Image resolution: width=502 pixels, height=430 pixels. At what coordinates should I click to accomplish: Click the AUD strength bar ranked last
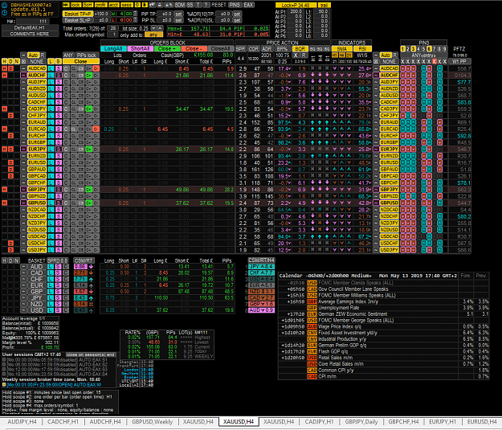pyautogui.click(x=262, y=310)
